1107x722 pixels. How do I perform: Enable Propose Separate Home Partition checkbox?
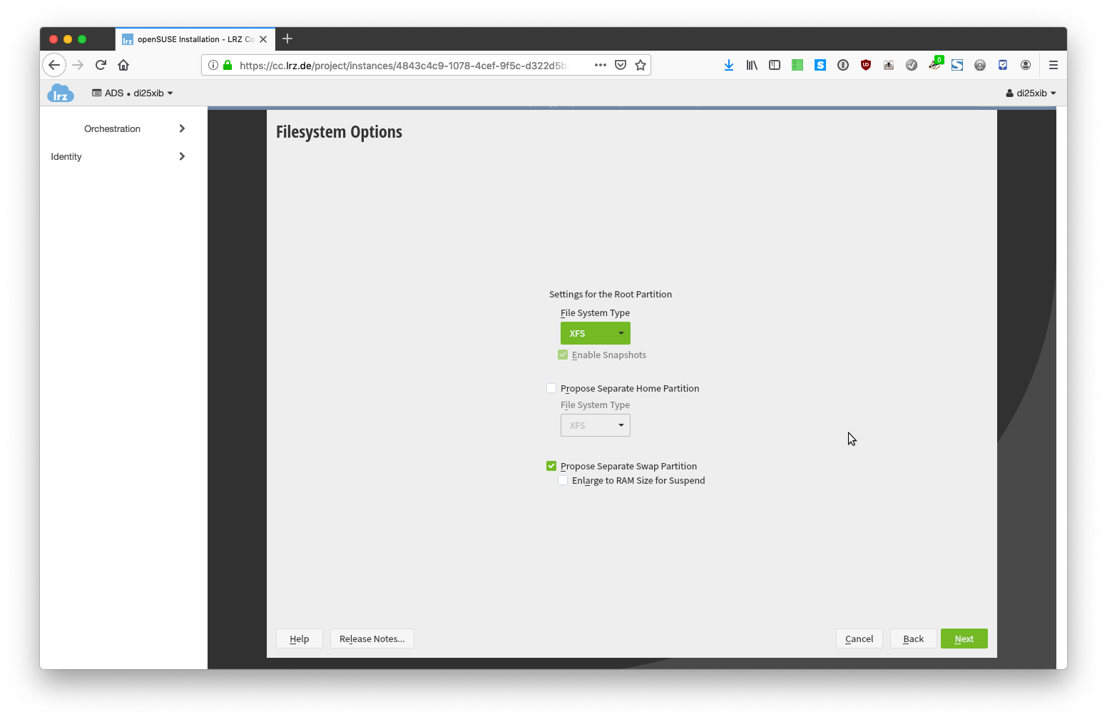point(551,388)
